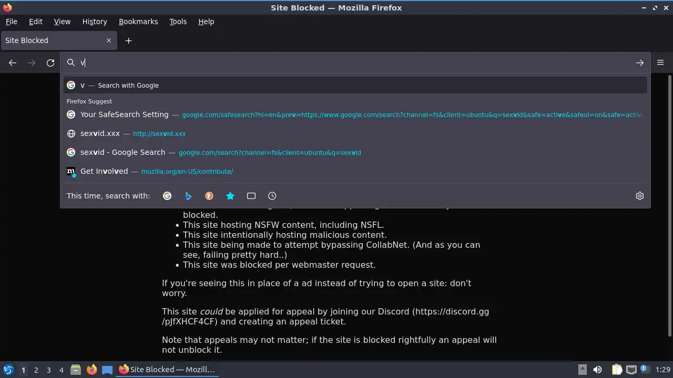Switch to workspace 2
The height and width of the screenshot is (378, 673).
pyautogui.click(x=36, y=370)
